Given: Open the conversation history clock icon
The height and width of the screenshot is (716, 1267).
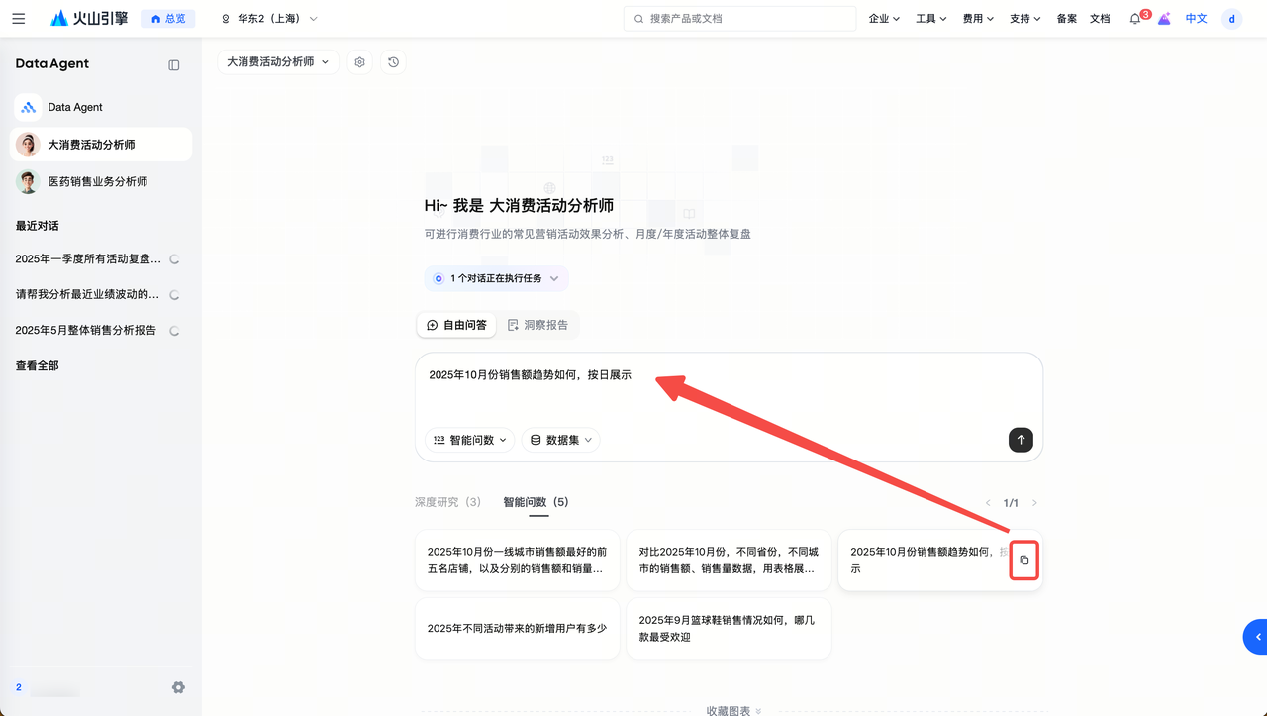Looking at the screenshot, I should (x=394, y=62).
